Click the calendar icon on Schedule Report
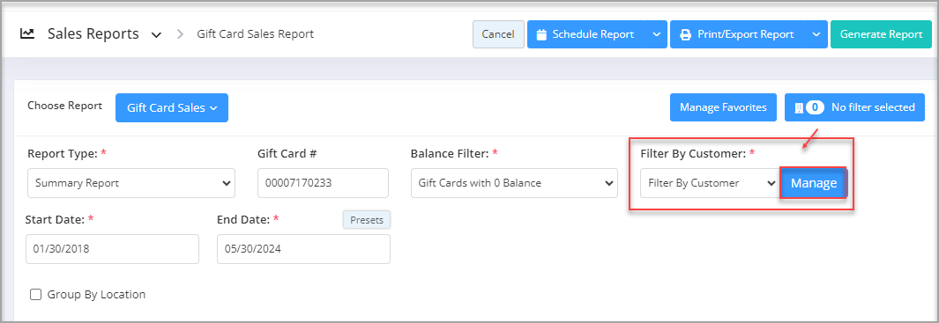Screen dimensions: 939x323 coord(541,34)
